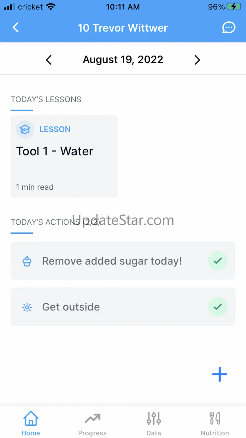Open the chat message icon
The image size is (246, 438).
(228, 28)
